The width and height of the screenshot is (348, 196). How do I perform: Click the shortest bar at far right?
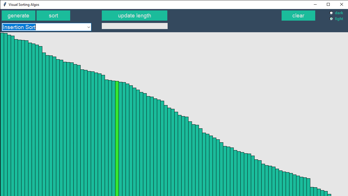(329, 195)
